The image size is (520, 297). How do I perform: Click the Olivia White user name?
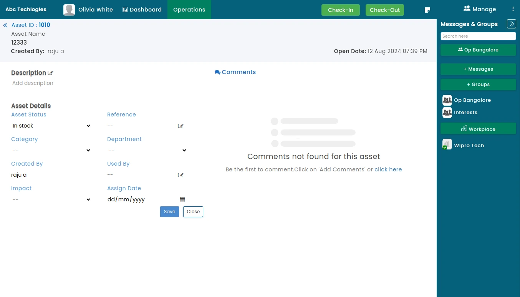(x=96, y=10)
